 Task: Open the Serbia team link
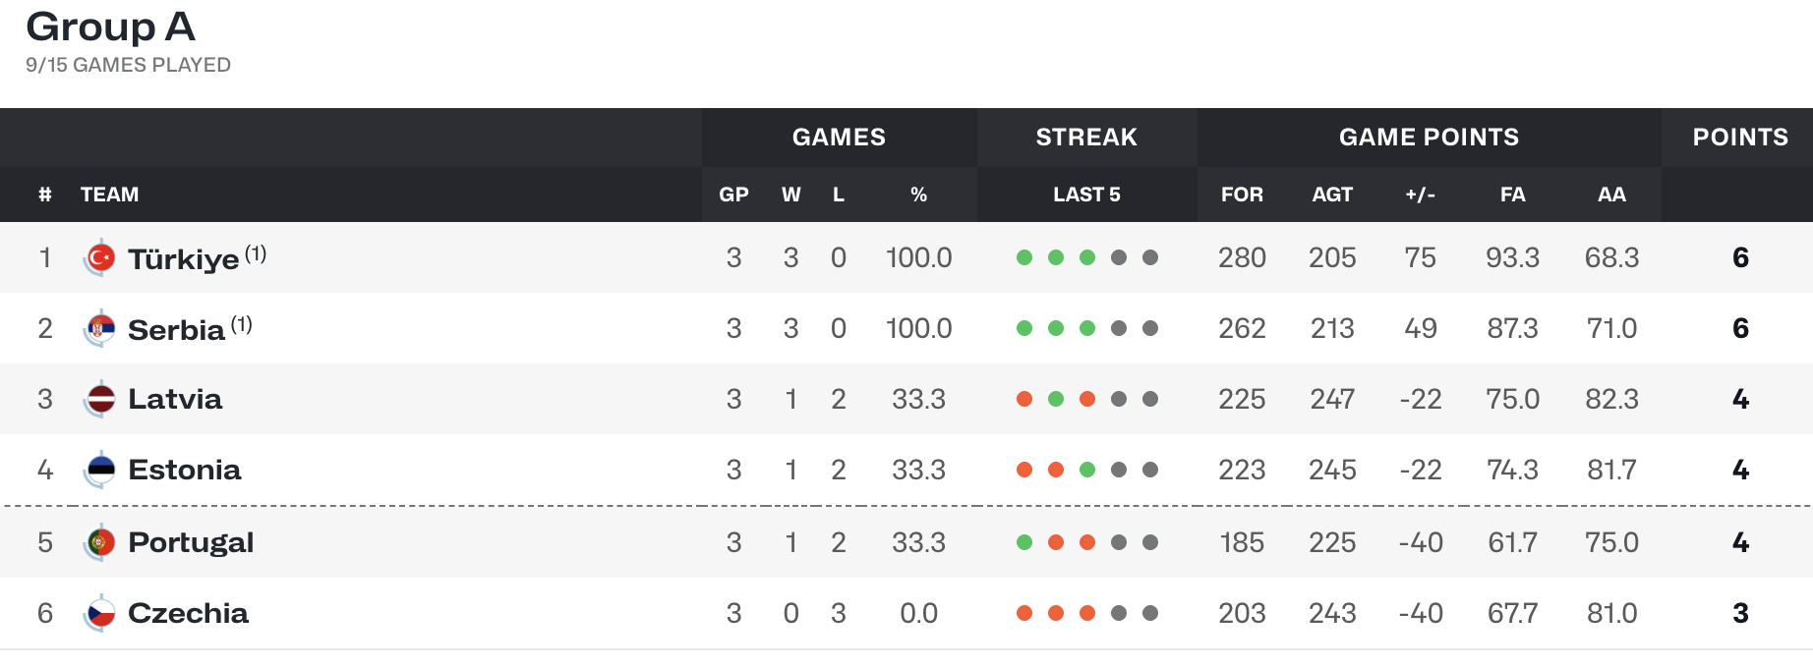click(x=177, y=329)
